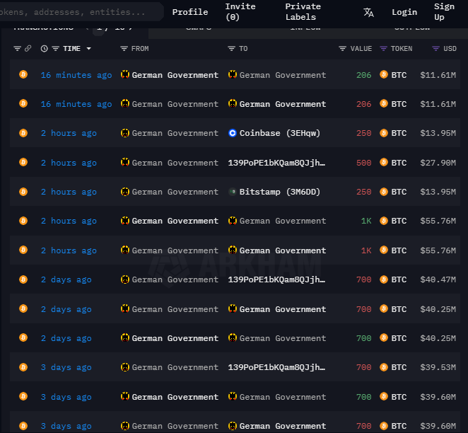Click the Login link
This screenshot has width=468, height=433.
[404, 12]
